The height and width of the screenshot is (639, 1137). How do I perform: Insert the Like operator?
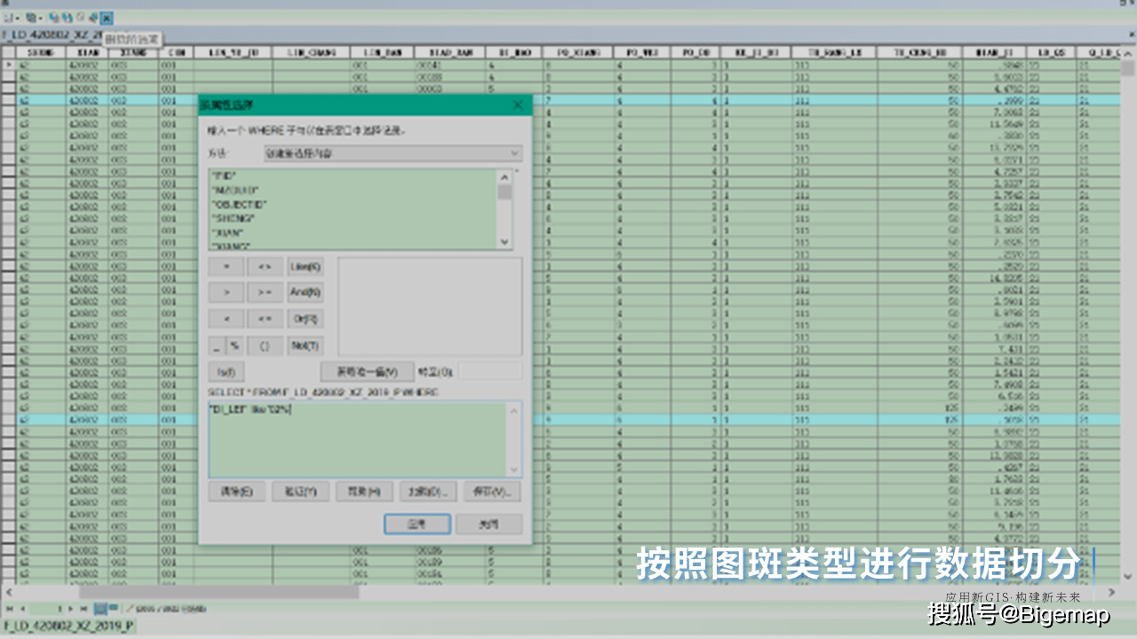[x=305, y=266]
